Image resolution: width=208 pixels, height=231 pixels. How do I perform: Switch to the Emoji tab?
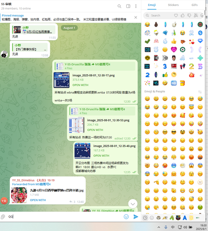coord(152,5)
